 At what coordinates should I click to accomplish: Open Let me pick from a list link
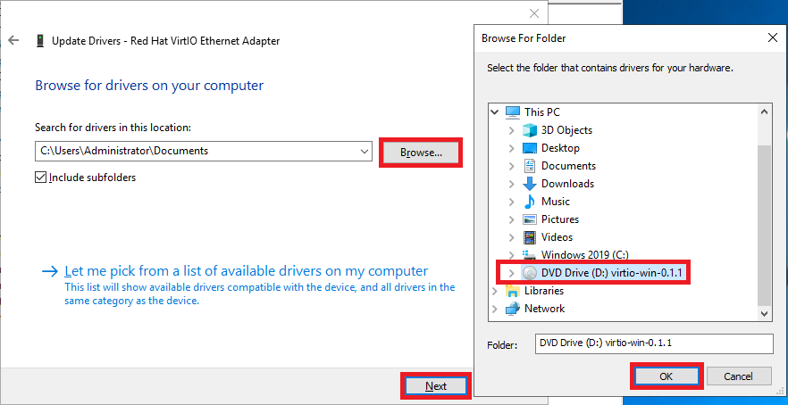[x=247, y=271]
